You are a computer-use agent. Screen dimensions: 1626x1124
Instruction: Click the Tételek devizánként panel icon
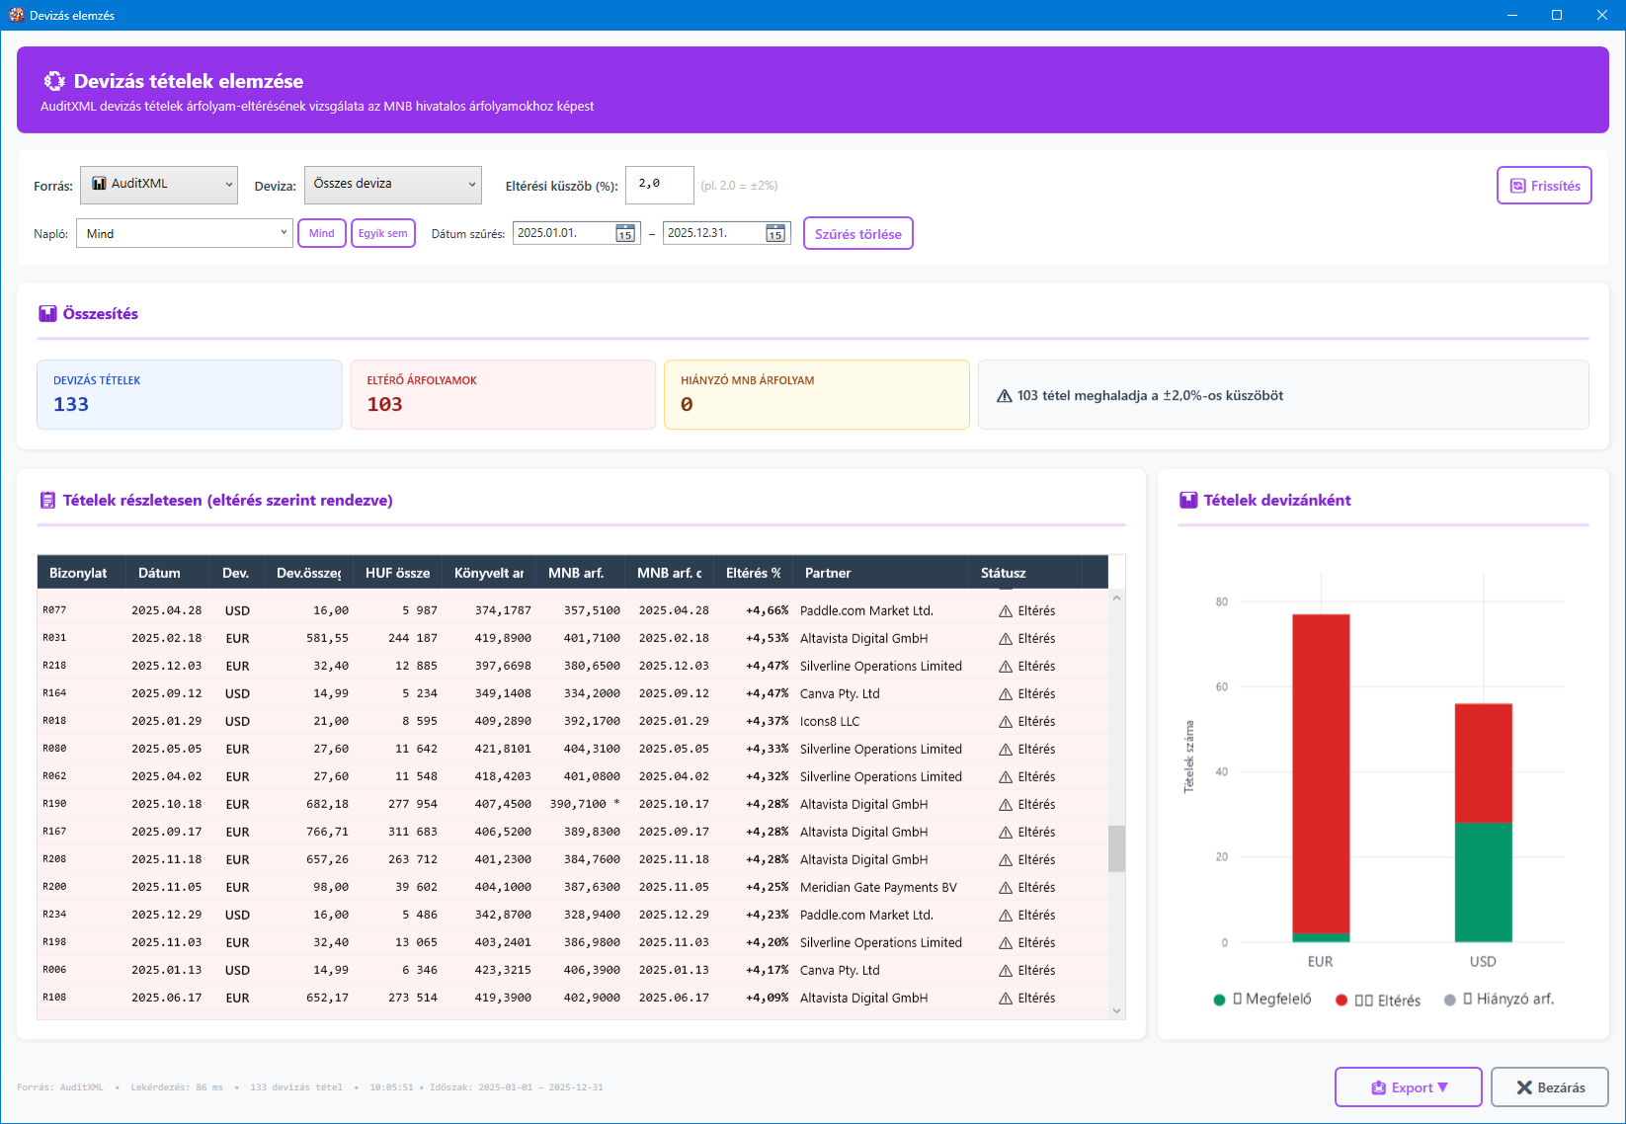coord(1188,501)
